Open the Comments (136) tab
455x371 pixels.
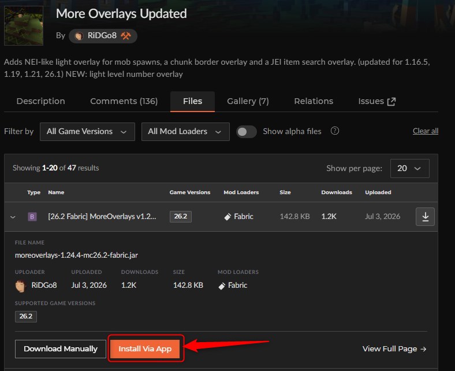coord(124,101)
